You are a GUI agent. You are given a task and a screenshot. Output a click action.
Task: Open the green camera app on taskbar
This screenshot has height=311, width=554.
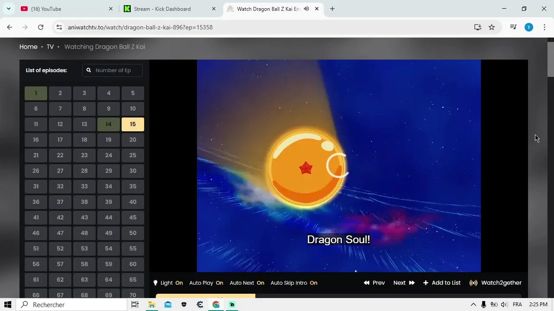232,305
